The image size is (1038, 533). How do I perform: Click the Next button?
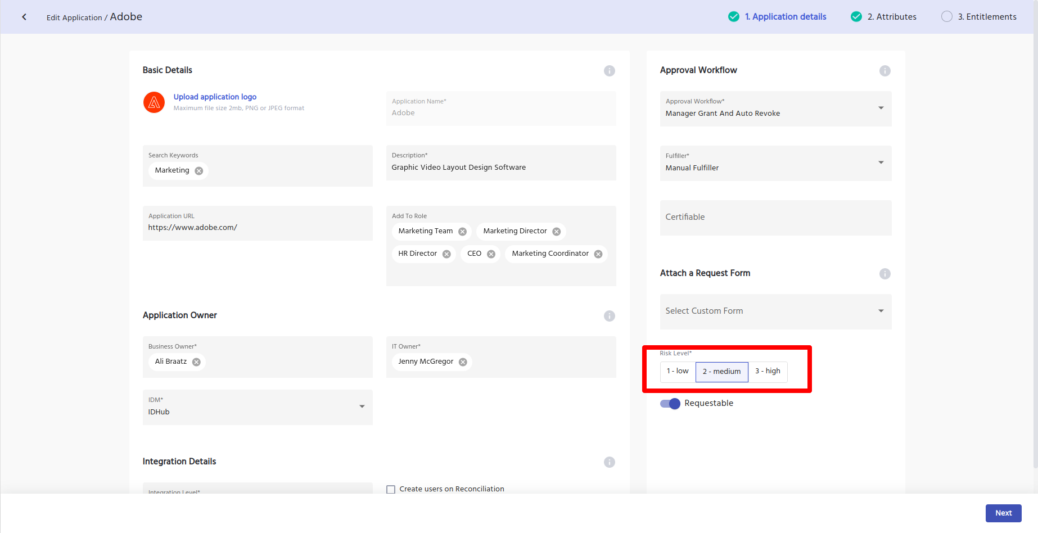coord(1003,513)
